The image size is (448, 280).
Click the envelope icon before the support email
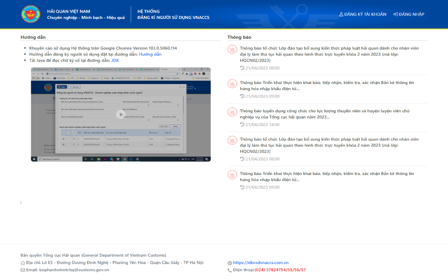[x=23, y=270]
